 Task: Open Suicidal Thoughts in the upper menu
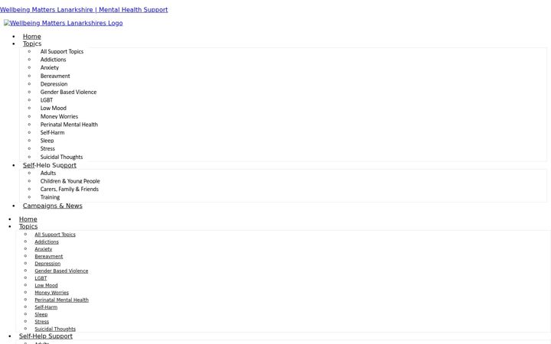pyautogui.click(x=61, y=157)
